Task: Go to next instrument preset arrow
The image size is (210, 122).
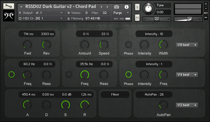Action: coord(107,7)
